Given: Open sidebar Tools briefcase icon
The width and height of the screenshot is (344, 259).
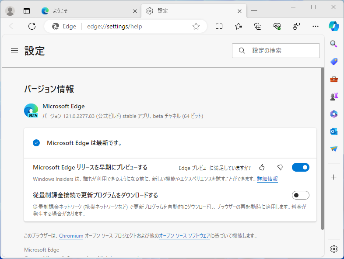Looking at the screenshot, I should click(333, 79).
